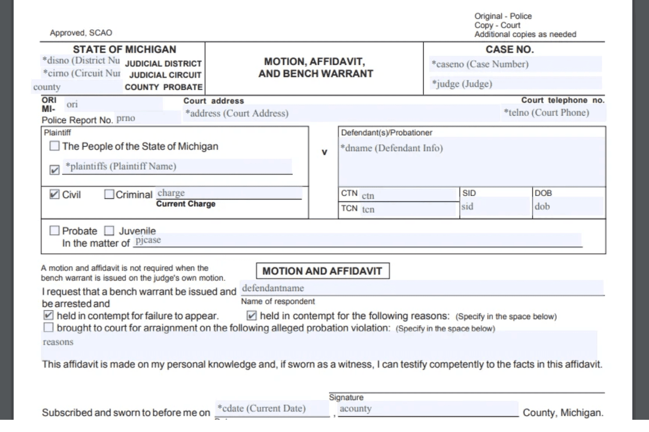Focus the judge field
The height and width of the screenshot is (432, 649).
[515, 83]
